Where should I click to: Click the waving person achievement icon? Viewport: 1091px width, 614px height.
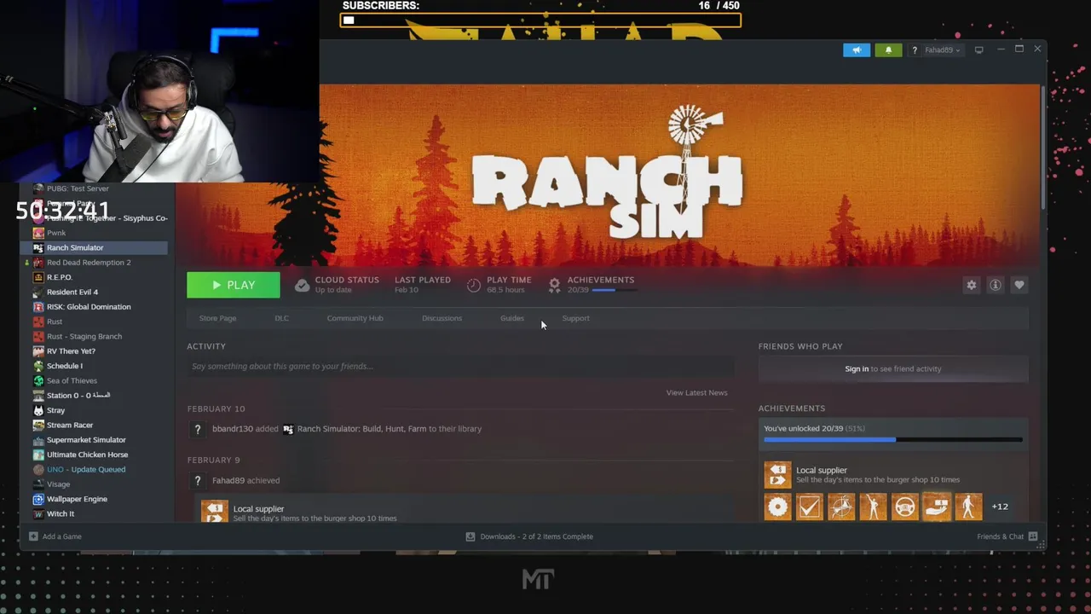tap(873, 507)
